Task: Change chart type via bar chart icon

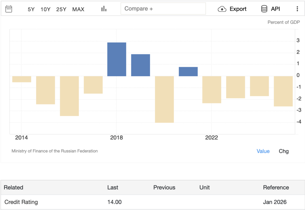Action: click(104, 9)
